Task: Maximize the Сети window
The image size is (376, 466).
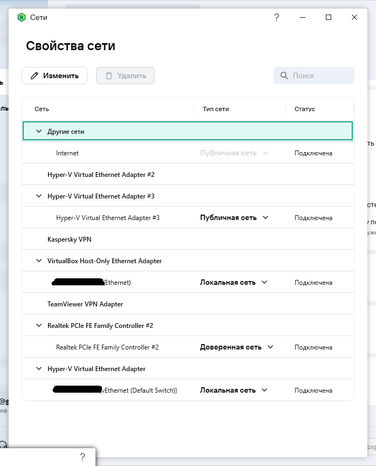Action: pyautogui.click(x=329, y=18)
